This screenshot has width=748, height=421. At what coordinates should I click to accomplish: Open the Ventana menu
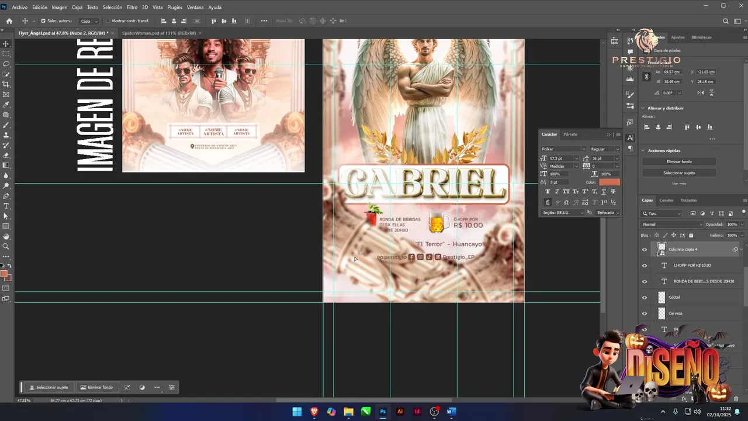(195, 8)
